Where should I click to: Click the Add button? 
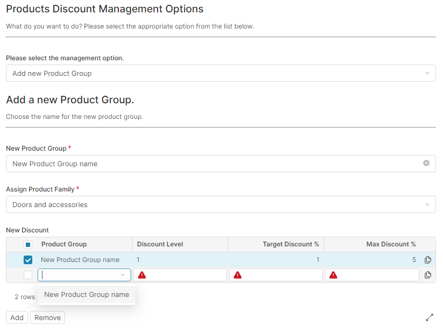pyautogui.click(x=17, y=317)
